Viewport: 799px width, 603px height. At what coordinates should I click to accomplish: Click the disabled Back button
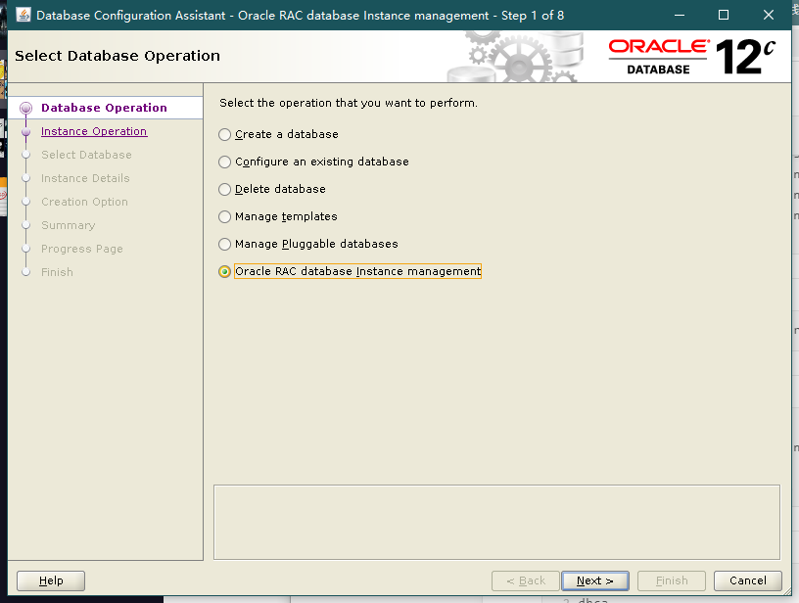526,580
